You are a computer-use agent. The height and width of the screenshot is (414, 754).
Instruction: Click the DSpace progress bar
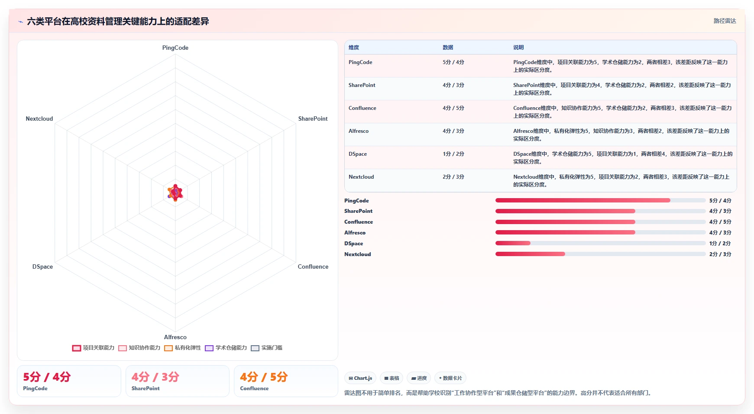click(x=600, y=243)
